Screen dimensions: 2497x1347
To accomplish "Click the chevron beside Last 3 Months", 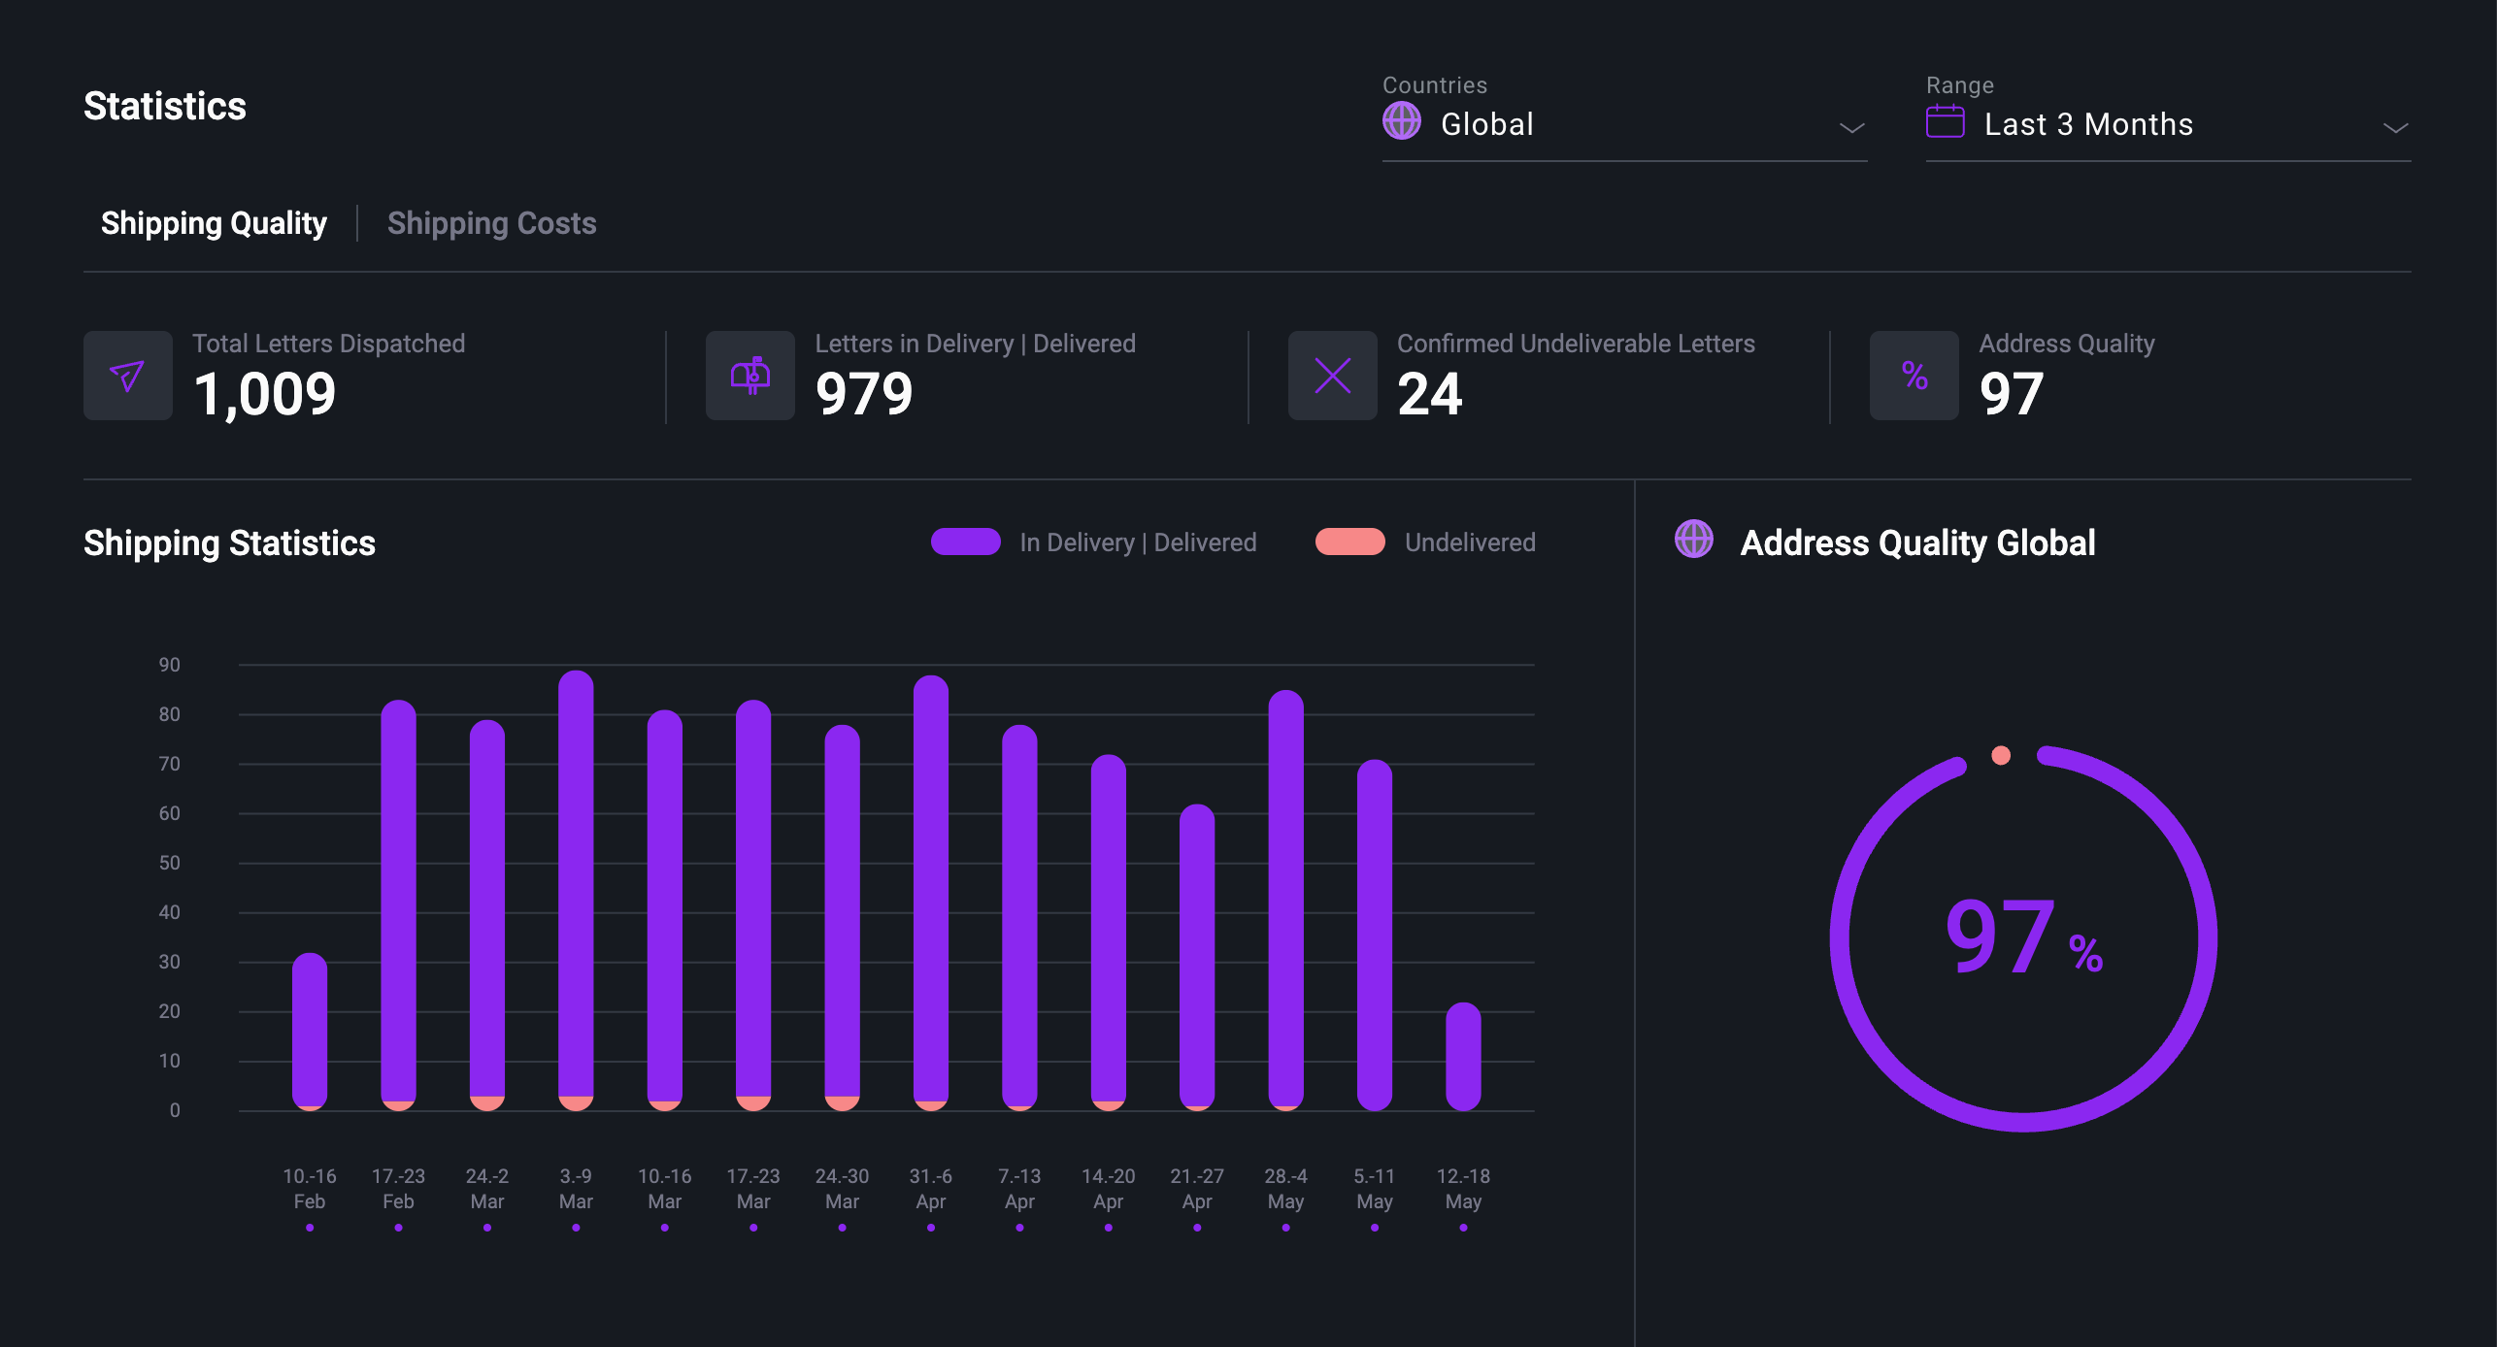I will [2396, 127].
